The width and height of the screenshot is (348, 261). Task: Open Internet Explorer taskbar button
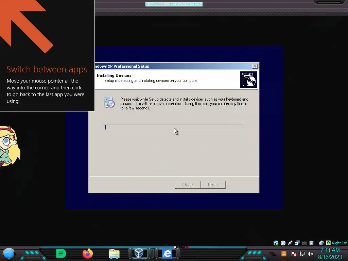point(167,254)
